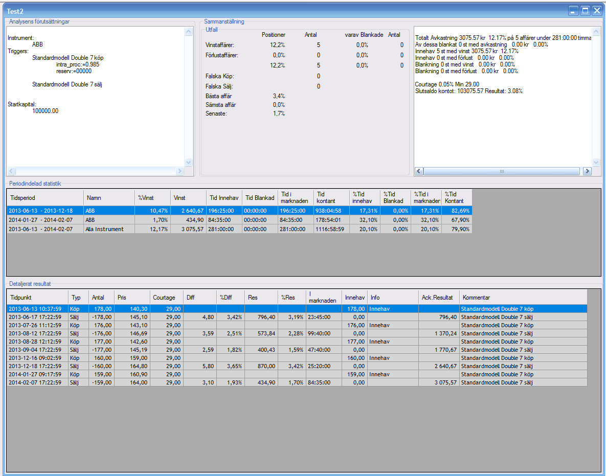
Task: Click the Tidsperiod column header
Action: click(x=45, y=197)
